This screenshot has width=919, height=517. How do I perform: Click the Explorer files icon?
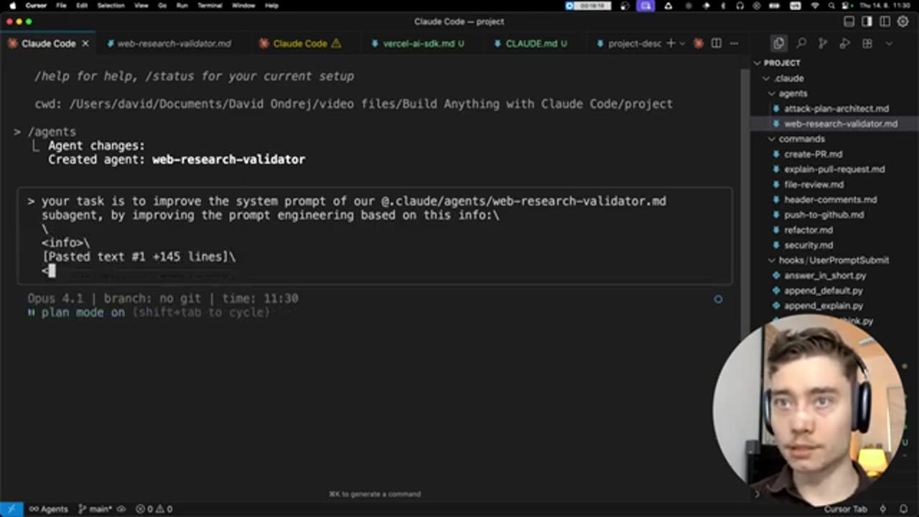pos(779,44)
